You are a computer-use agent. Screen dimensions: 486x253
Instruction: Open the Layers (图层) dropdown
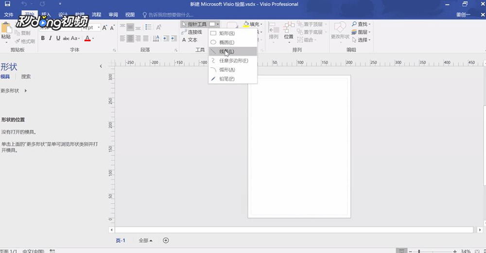coord(361,32)
